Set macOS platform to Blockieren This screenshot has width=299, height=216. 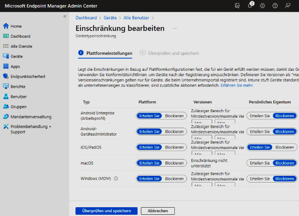pyautogui.click(x=174, y=163)
